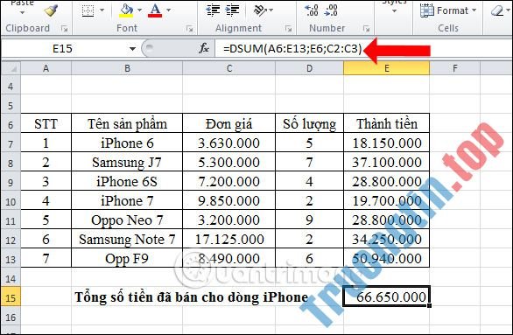513x335 pixels.
Task: Select the 'iPhone 6S' cell
Action: 127,181
